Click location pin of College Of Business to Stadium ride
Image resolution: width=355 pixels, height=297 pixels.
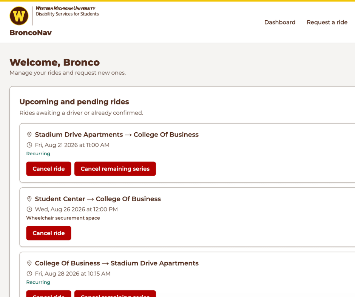point(29,263)
